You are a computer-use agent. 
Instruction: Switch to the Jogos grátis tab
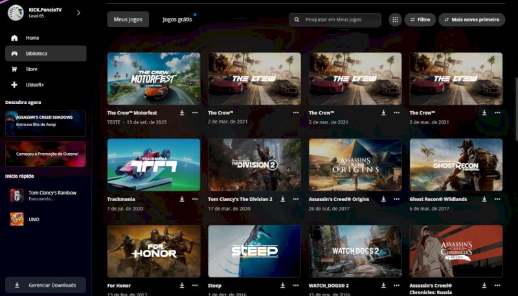click(x=177, y=19)
